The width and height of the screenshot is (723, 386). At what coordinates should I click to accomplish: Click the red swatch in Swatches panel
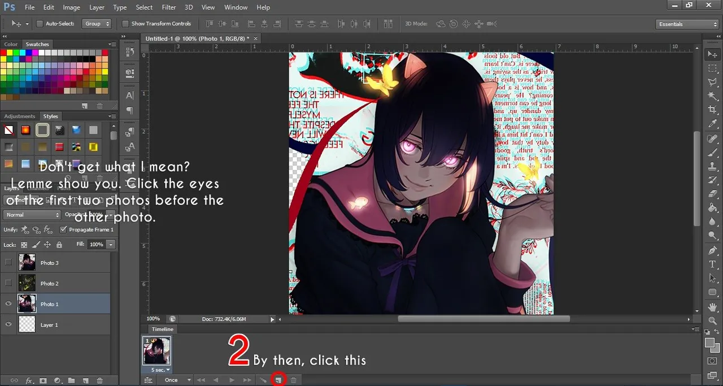coord(3,53)
